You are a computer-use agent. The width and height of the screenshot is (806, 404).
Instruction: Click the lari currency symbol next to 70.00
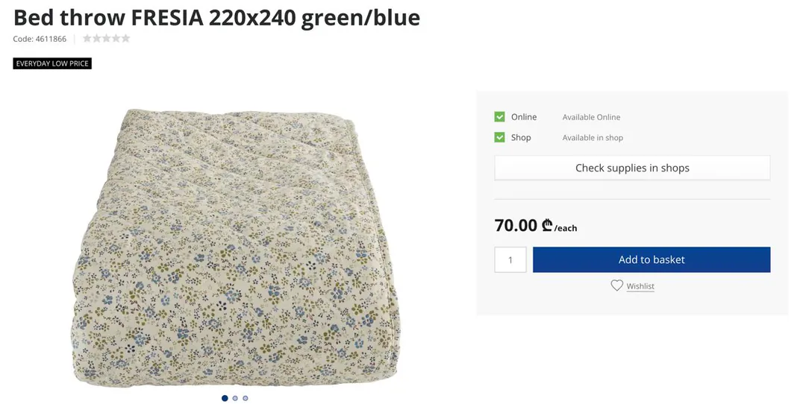coord(547,225)
